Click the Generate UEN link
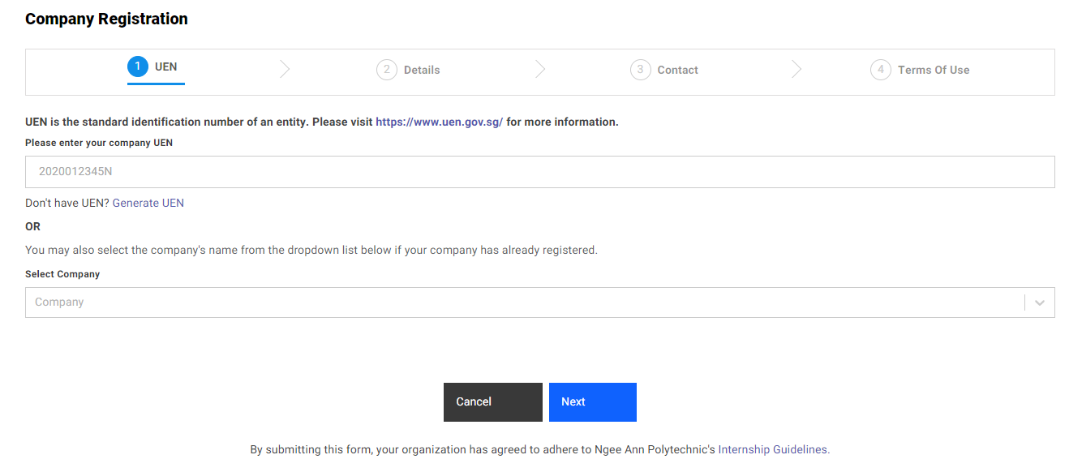 click(x=148, y=202)
